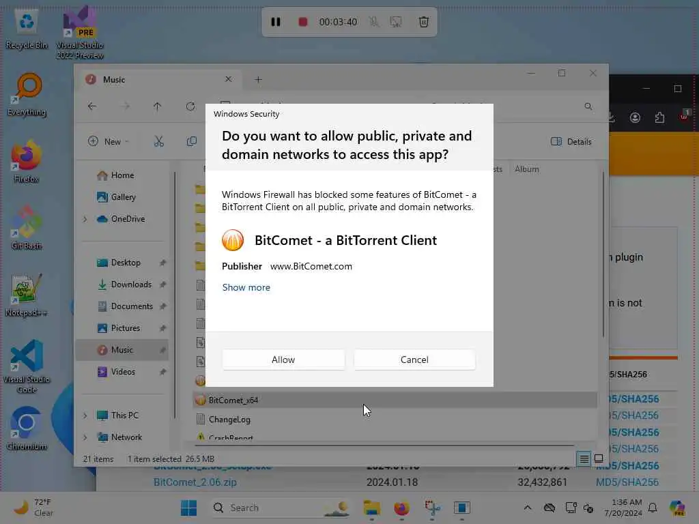Copy the selected file
699x524 pixels.
[191, 142]
